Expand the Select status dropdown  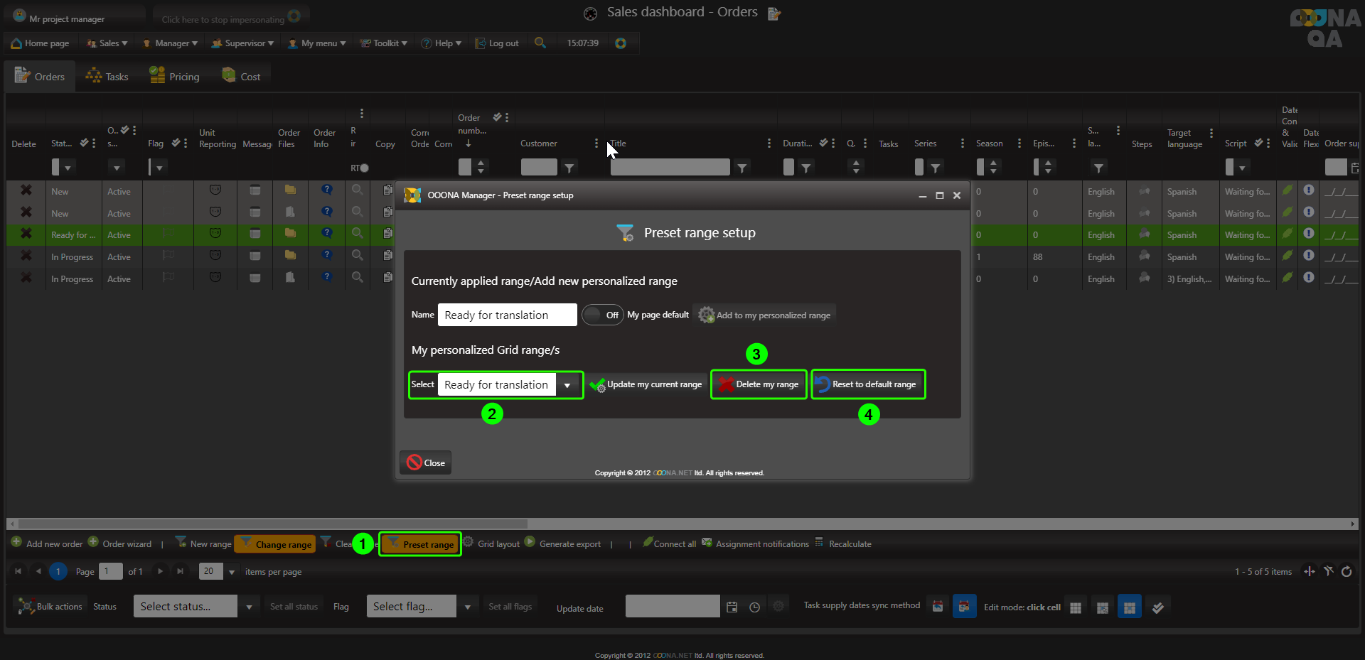coord(248,607)
